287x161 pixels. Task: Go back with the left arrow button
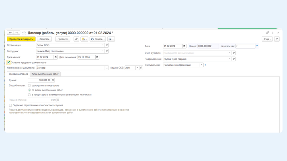pos(10,33)
